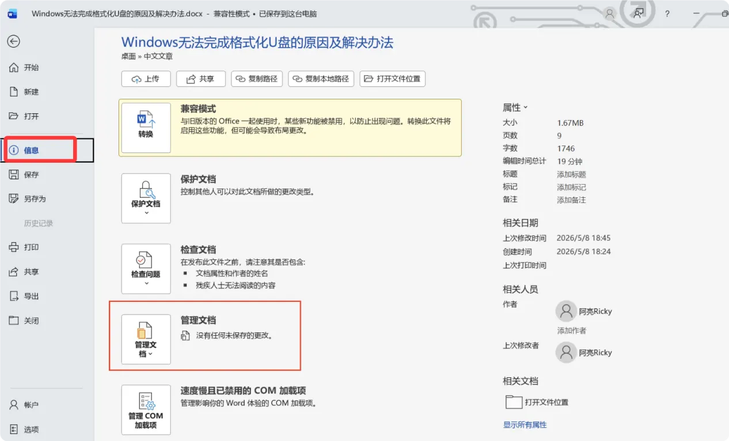The height and width of the screenshot is (441, 729).
Task: Click the 2026/5/8 18:45 modified time
Action: click(x=583, y=238)
